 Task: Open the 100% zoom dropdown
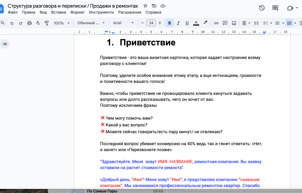(61, 23)
